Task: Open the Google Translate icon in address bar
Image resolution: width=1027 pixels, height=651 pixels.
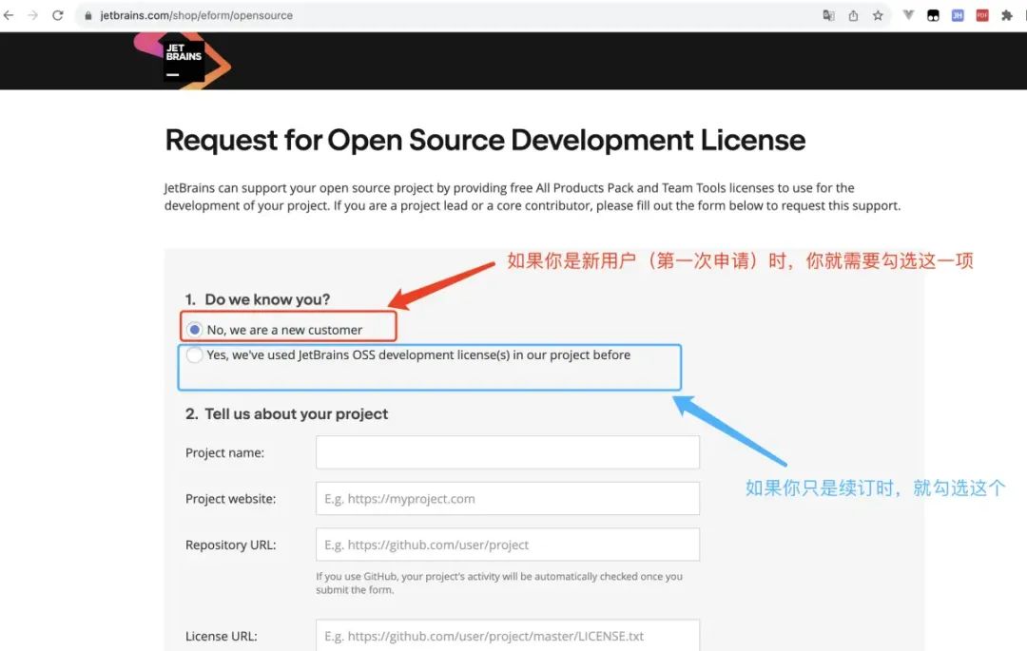Action: pos(828,15)
